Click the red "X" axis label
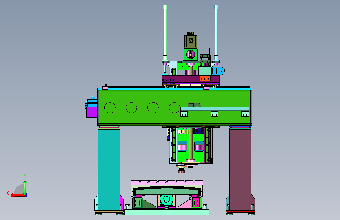 (x=8, y=193)
